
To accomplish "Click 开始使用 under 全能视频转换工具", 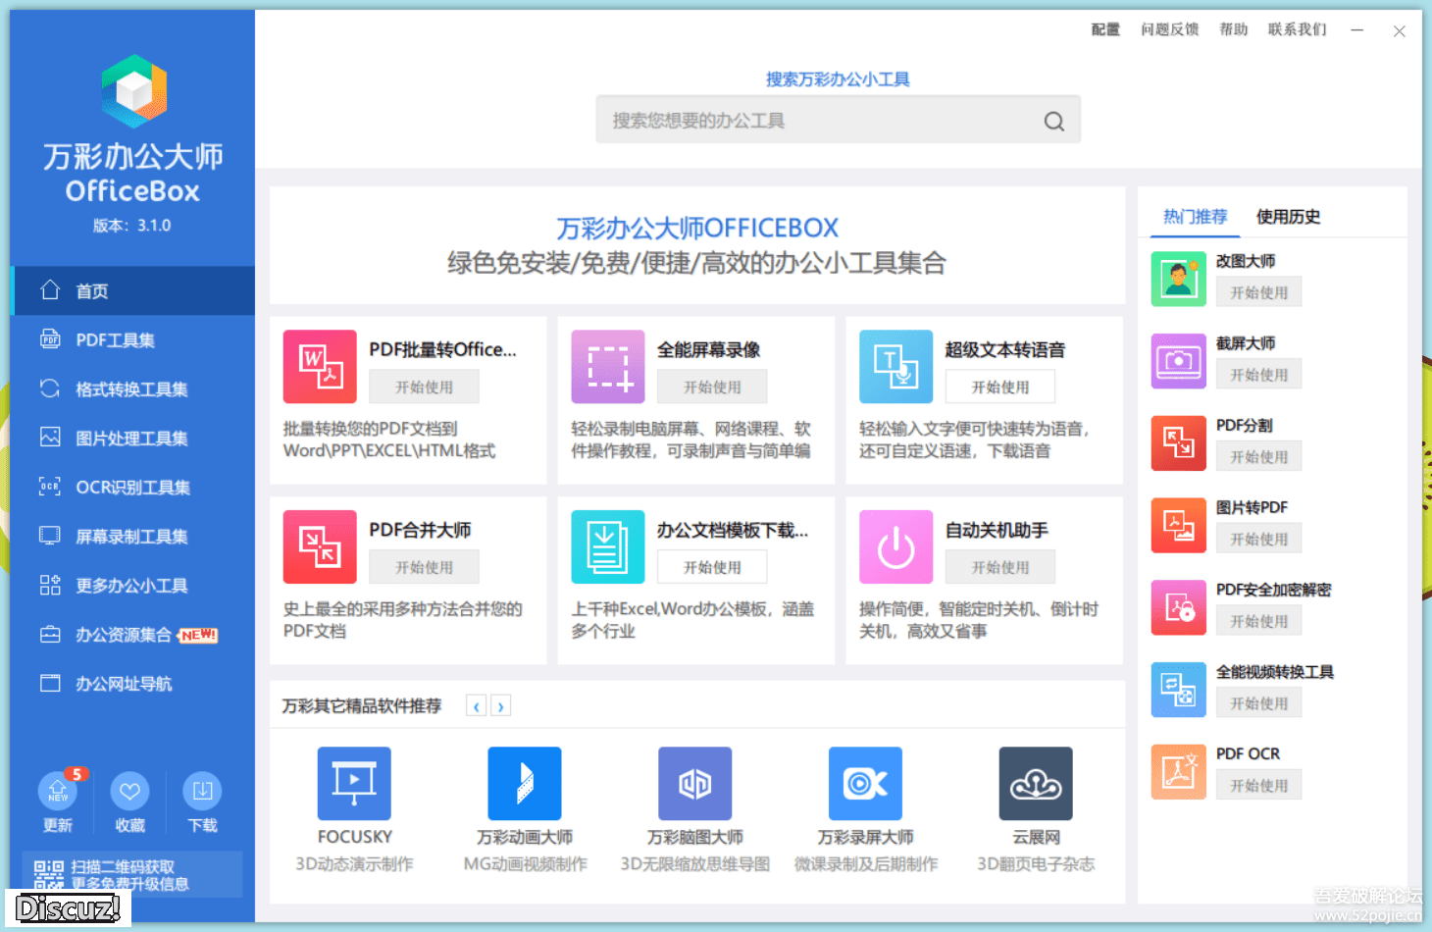I will click(1259, 703).
